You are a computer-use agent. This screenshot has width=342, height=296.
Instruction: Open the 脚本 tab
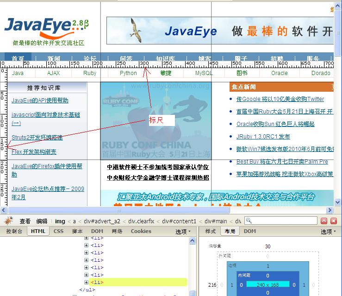point(77,231)
